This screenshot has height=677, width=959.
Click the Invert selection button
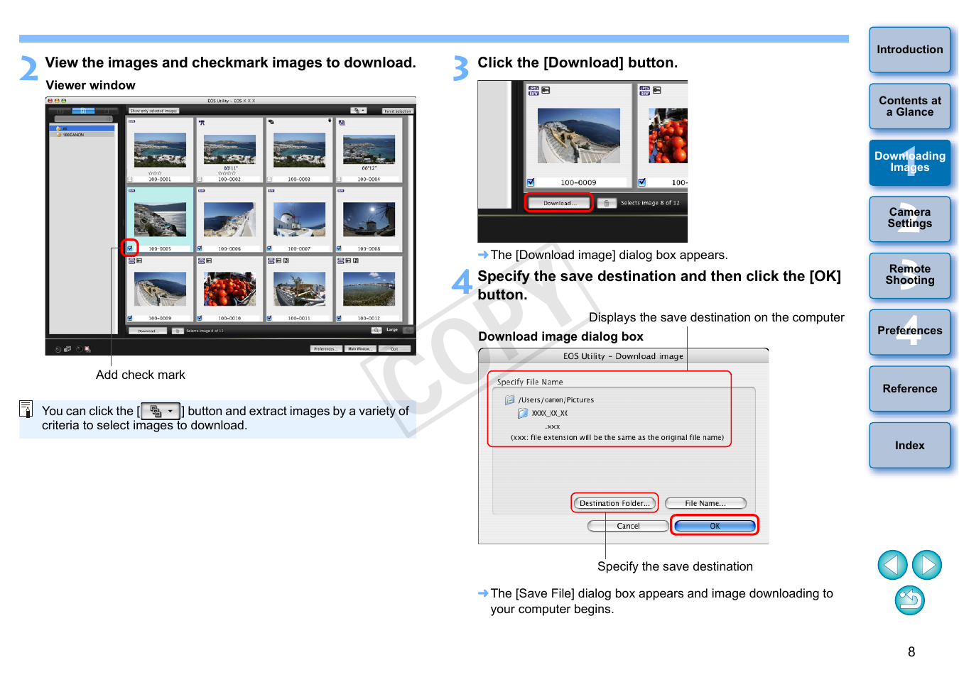(397, 111)
